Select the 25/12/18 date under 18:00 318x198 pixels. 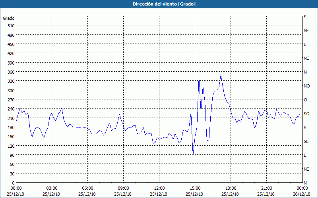point(230,194)
